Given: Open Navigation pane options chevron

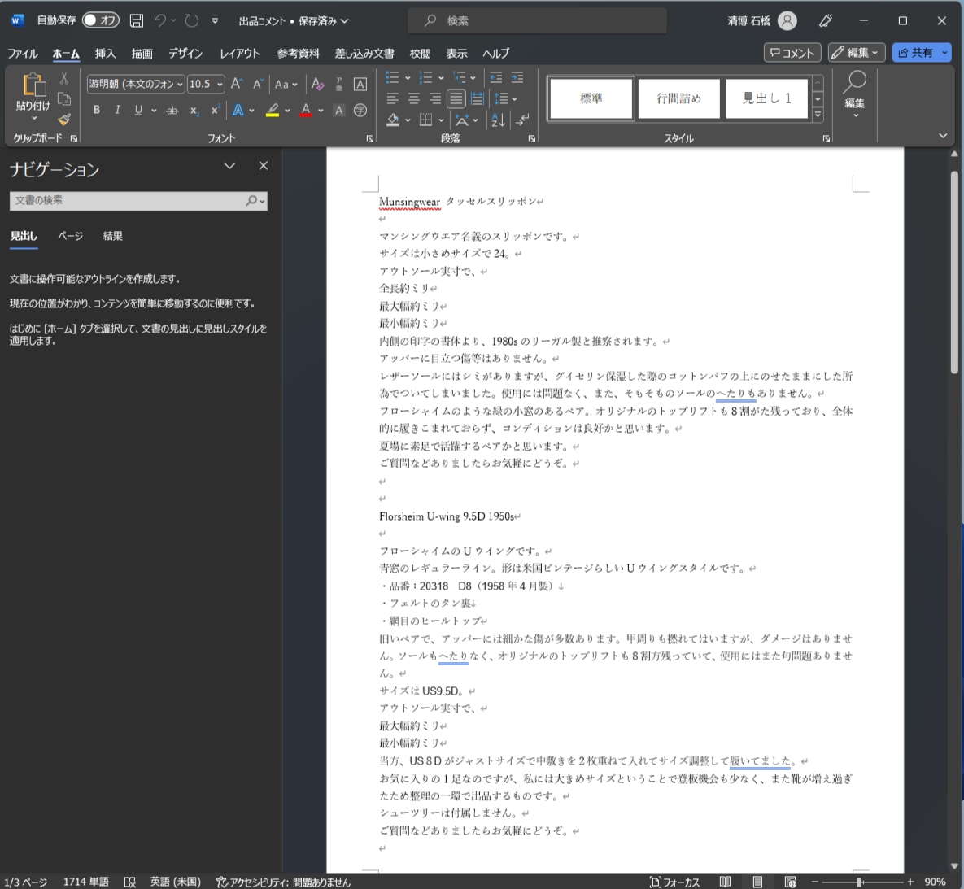Looking at the screenshot, I should (229, 166).
